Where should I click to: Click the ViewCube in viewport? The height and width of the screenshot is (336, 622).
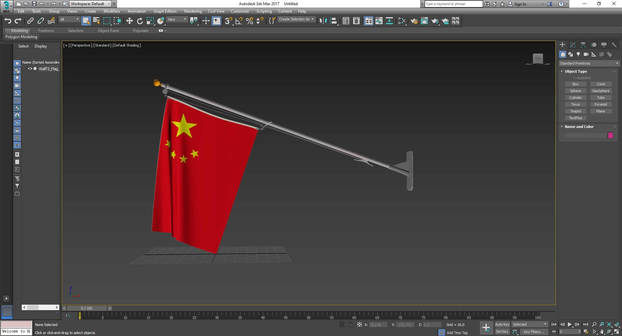(x=538, y=58)
